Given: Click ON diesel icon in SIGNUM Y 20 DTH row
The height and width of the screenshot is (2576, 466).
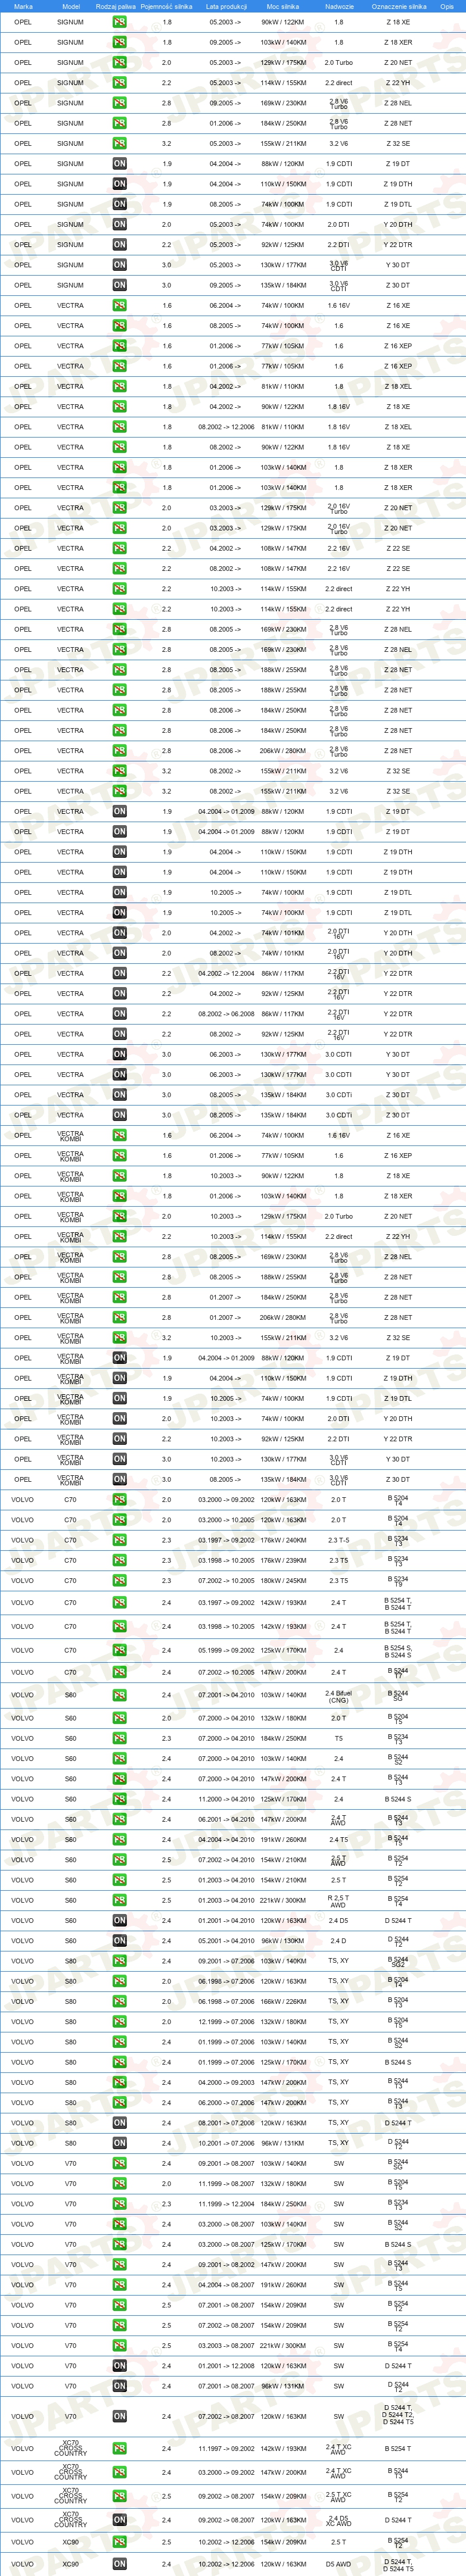Looking at the screenshot, I should pos(119,224).
